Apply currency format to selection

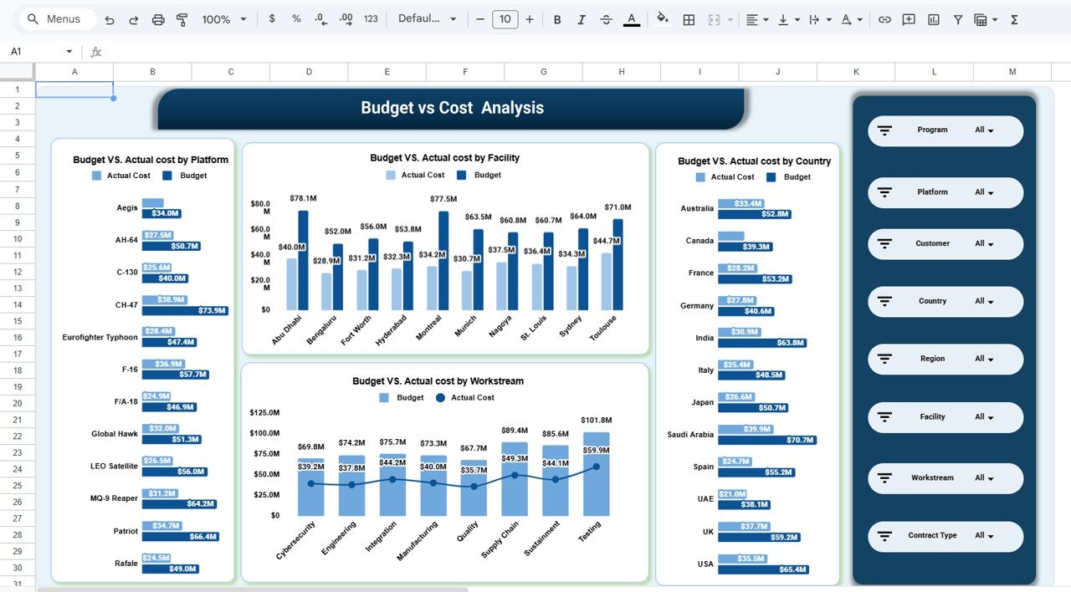pos(271,18)
